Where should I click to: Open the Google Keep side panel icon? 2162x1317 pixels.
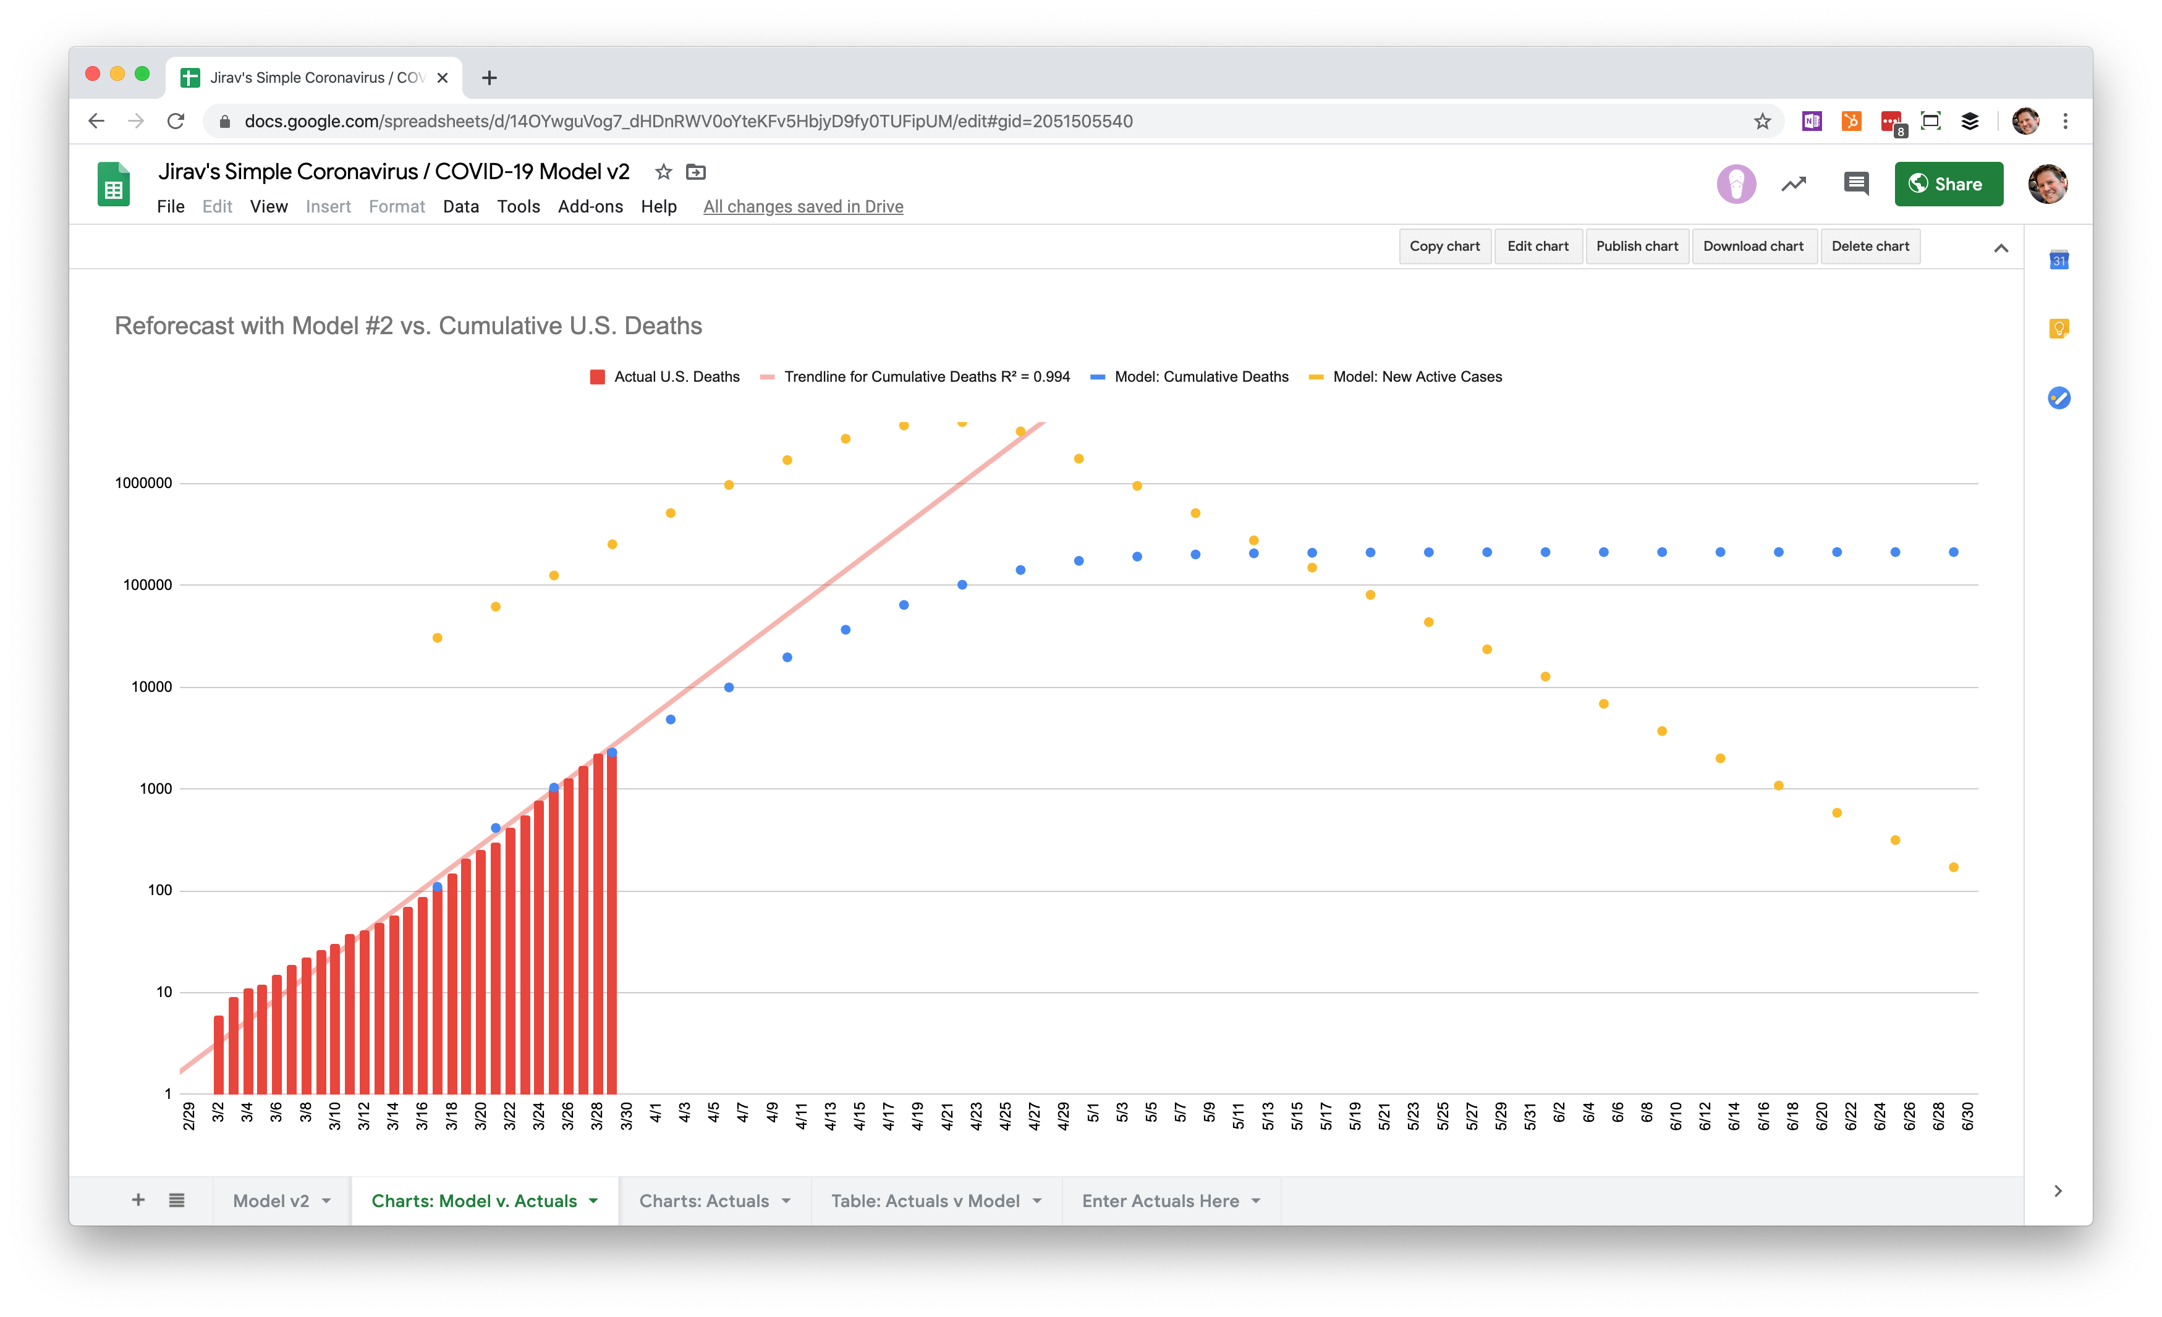tap(2058, 329)
